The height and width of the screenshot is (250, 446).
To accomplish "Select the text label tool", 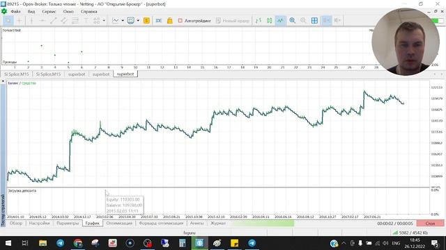I will point(86,20).
